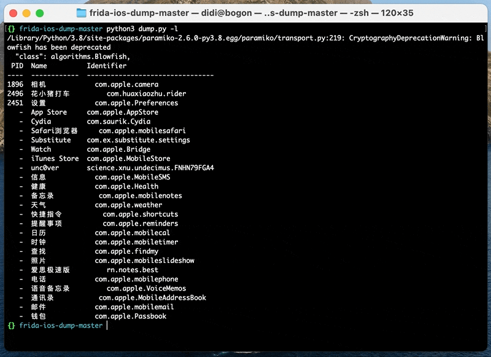Click the 'Cydia' name entry
The width and height of the screenshot is (491, 357).
coord(41,121)
